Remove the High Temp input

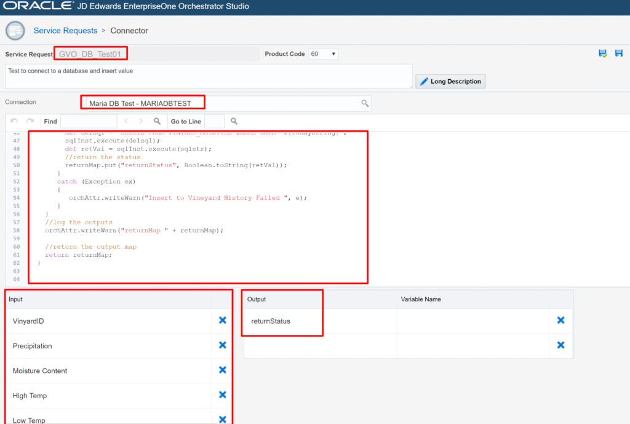(223, 395)
